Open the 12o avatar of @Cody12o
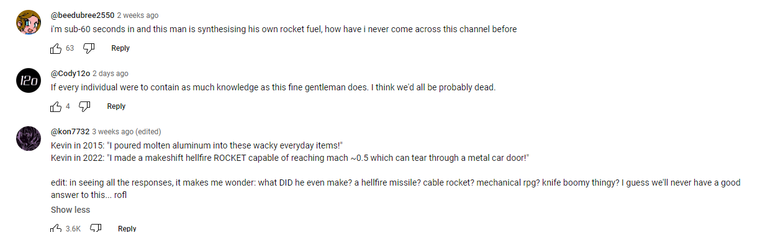 click(28, 80)
